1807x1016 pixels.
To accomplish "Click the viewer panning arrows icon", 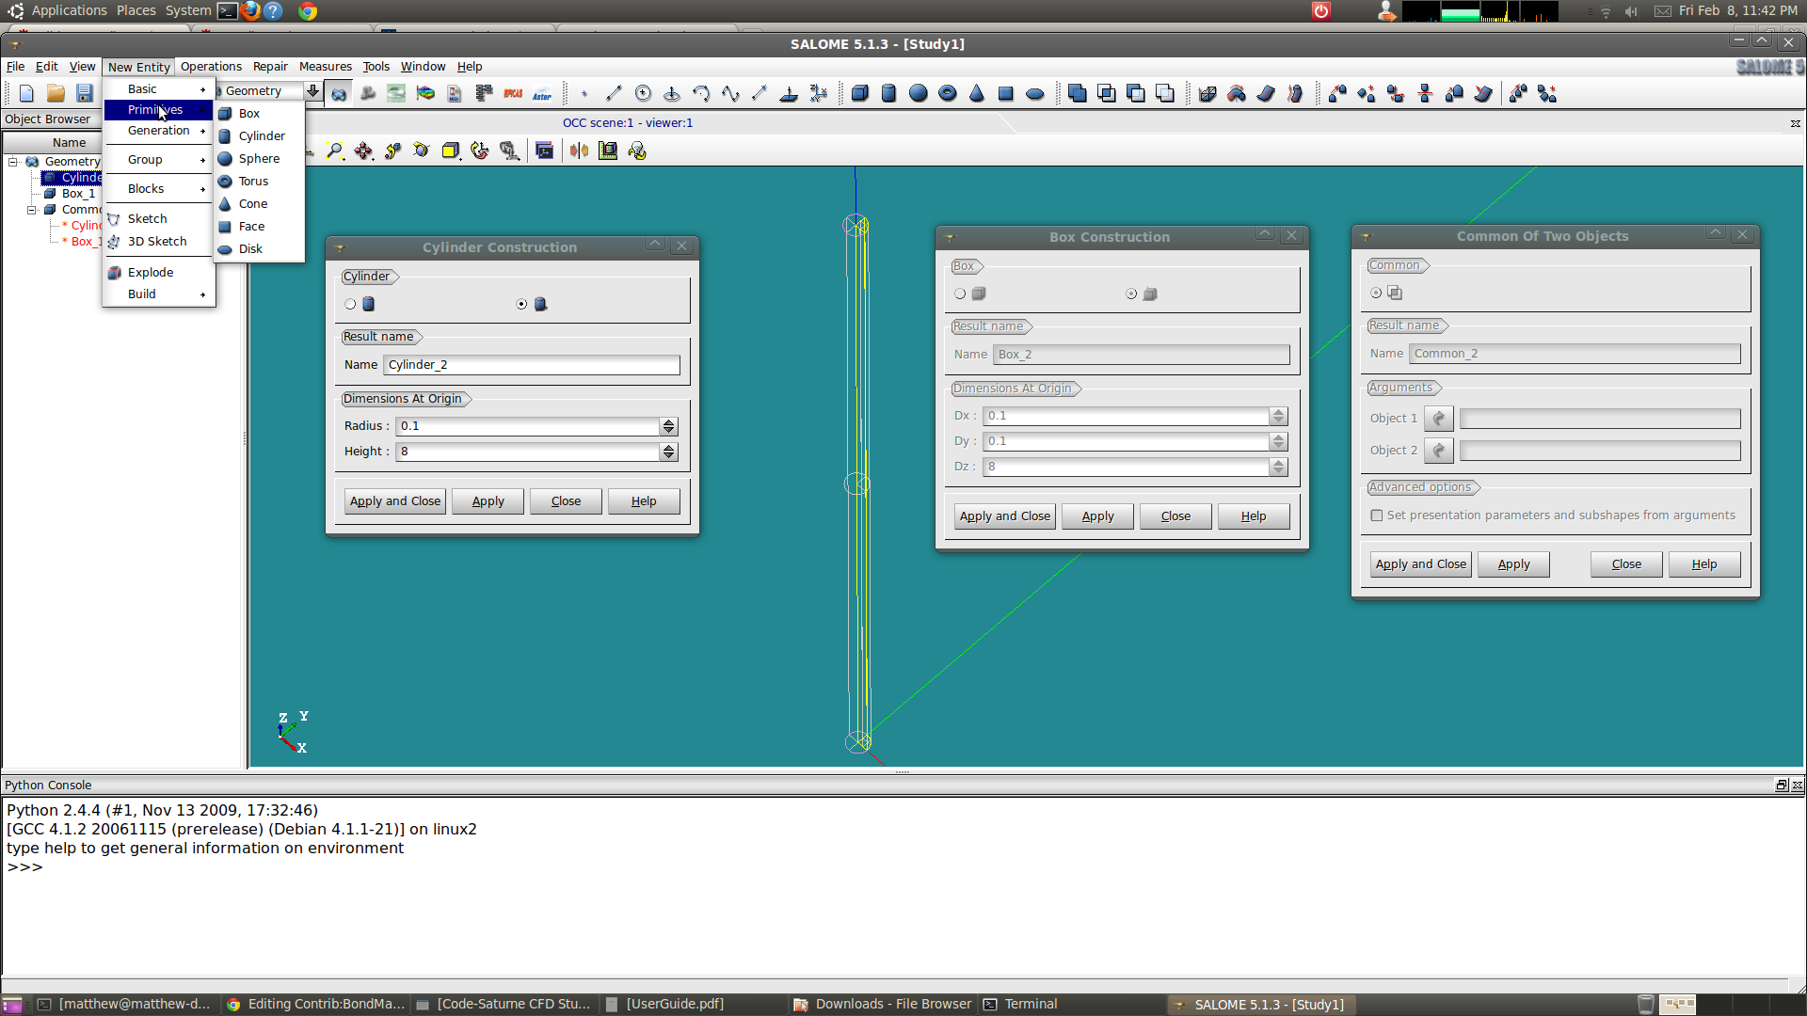I will pyautogui.click(x=363, y=151).
